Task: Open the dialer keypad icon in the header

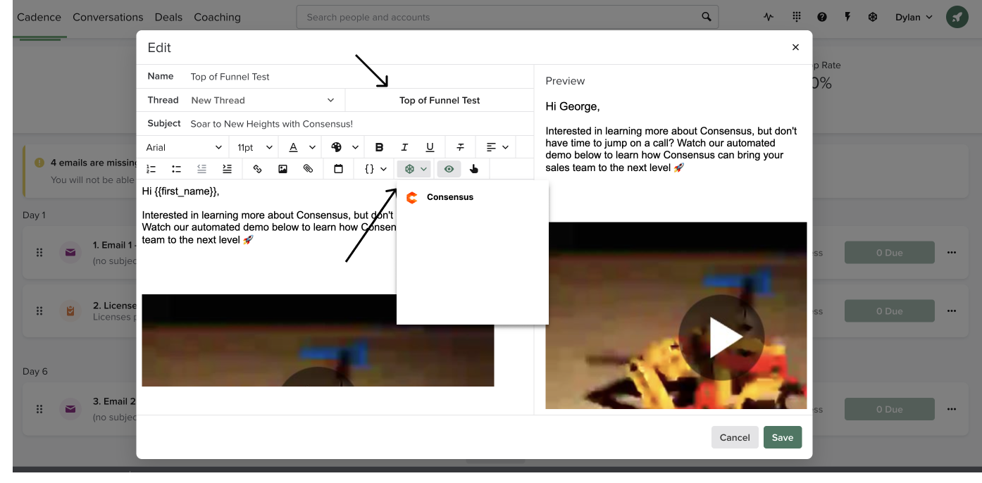Action: [x=797, y=17]
